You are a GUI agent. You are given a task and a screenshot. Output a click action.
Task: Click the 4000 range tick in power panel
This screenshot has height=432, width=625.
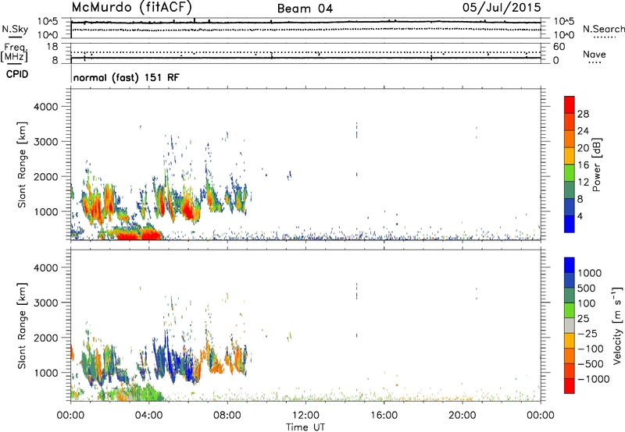[x=45, y=107]
